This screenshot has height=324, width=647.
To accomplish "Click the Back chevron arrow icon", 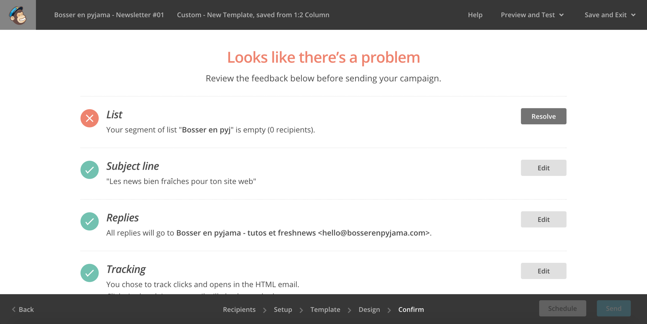I will click(14, 309).
